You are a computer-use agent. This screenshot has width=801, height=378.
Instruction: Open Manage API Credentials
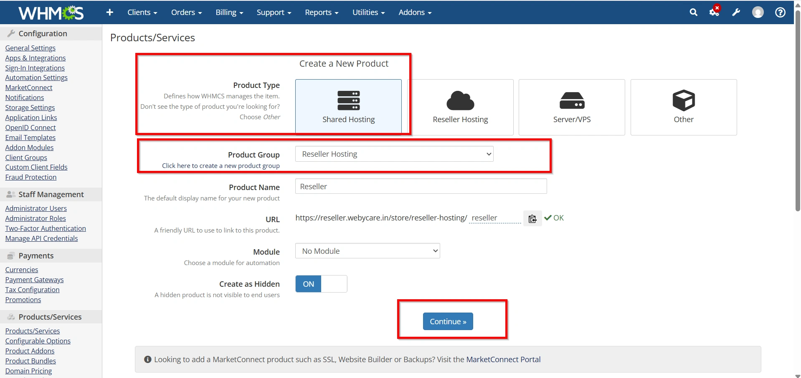[x=42, y=238]
